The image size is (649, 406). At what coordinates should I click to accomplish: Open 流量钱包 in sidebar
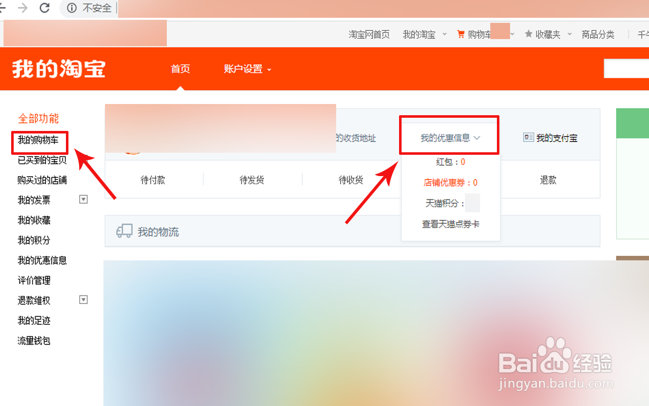click(x=34, y=341)
